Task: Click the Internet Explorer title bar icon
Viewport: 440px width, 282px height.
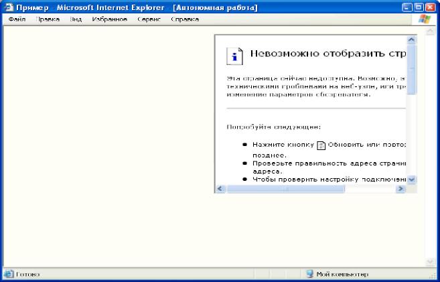Action: pos(9,7)
